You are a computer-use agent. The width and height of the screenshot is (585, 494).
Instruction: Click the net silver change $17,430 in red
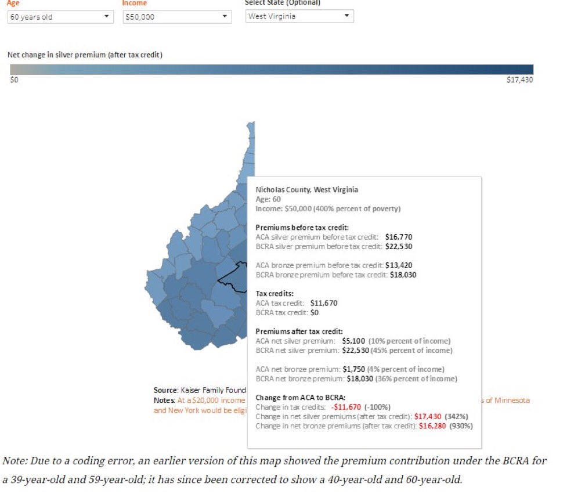tap(428, 416)
